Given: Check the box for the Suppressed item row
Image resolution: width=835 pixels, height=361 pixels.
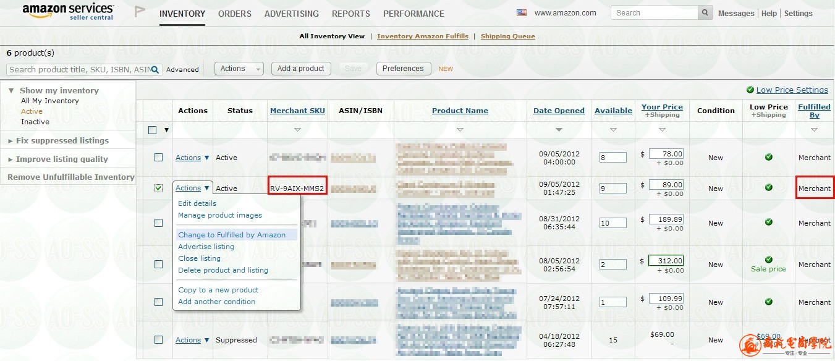Looking at the screenshot, I should (x=158, y=339).
